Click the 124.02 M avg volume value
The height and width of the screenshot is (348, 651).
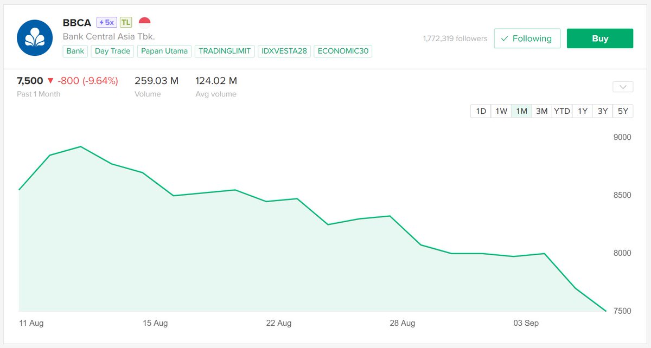coord(216,81)
